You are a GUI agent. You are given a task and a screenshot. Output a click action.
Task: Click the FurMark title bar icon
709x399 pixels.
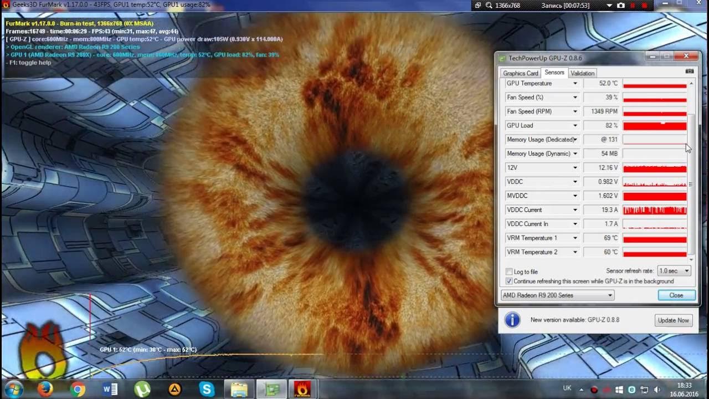(x=6, y=5)
